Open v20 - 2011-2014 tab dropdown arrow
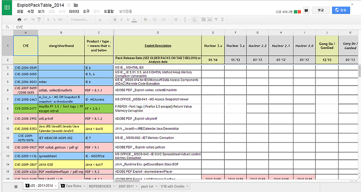Viewport: 361px width, 192px height. pyautogui.click(x=56, y=186)
